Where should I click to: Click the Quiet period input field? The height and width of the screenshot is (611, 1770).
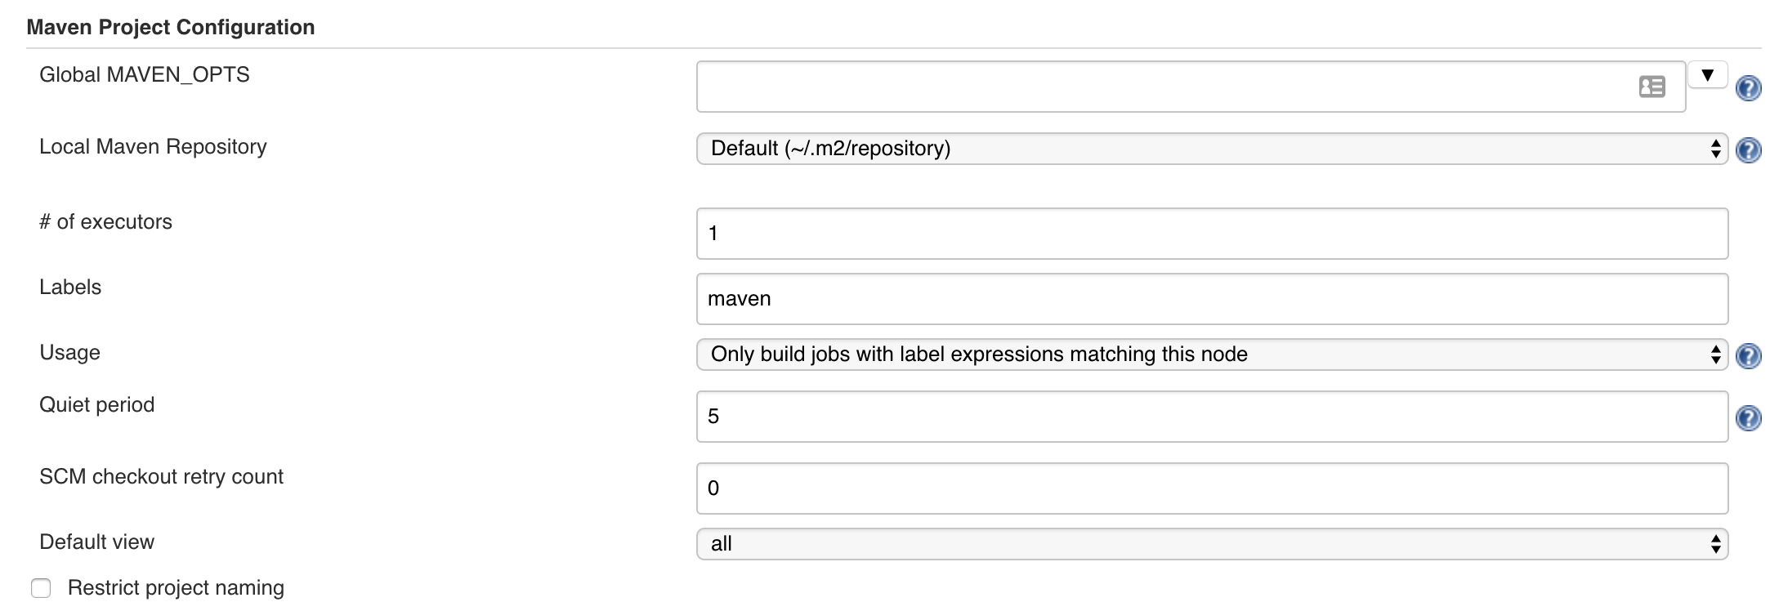1211,417
